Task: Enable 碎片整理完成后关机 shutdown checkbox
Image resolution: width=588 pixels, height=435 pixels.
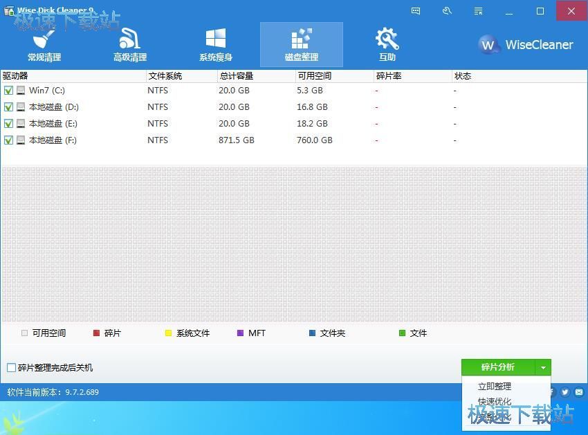Action: (11, 367)
